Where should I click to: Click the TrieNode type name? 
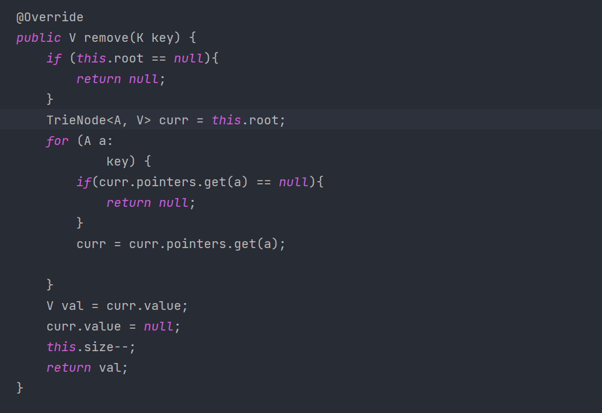[71, 121]
